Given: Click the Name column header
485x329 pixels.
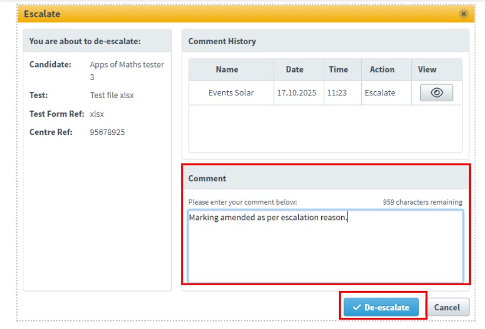Looking at the screenshot, I should 227,70.
